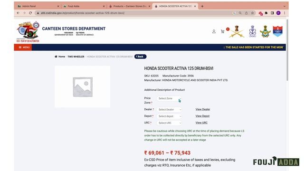Bookmark this page with the star icon
This screenshot has height=171, width=304.
click(252, 13)
